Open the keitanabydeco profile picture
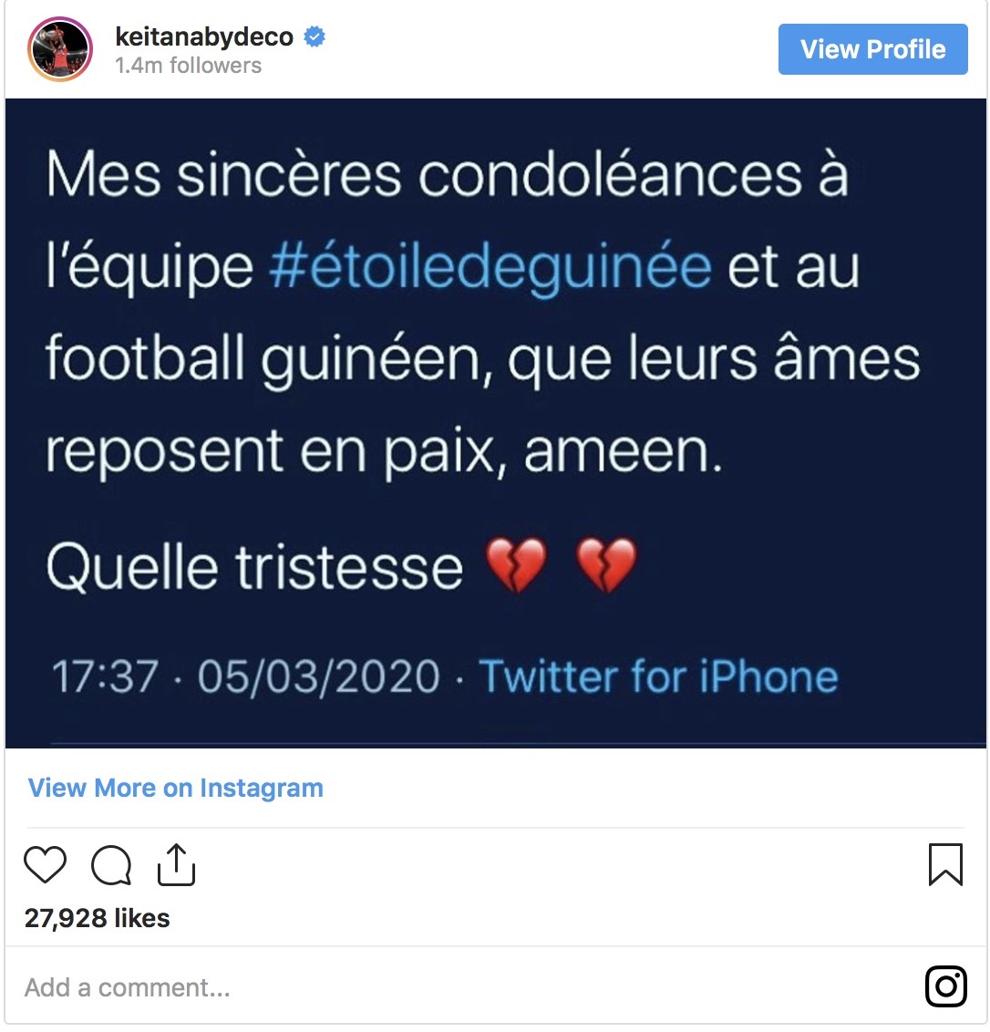Viewport: 990px width, 1032px height. tap(60, 49)
